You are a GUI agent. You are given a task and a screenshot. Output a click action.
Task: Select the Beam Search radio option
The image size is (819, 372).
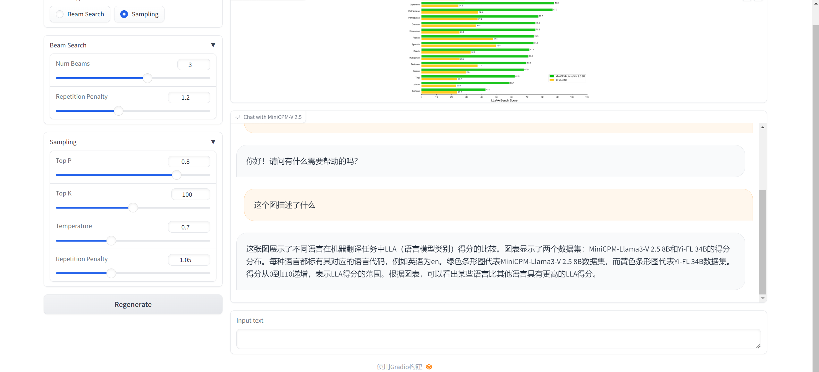tap(80, 14)
